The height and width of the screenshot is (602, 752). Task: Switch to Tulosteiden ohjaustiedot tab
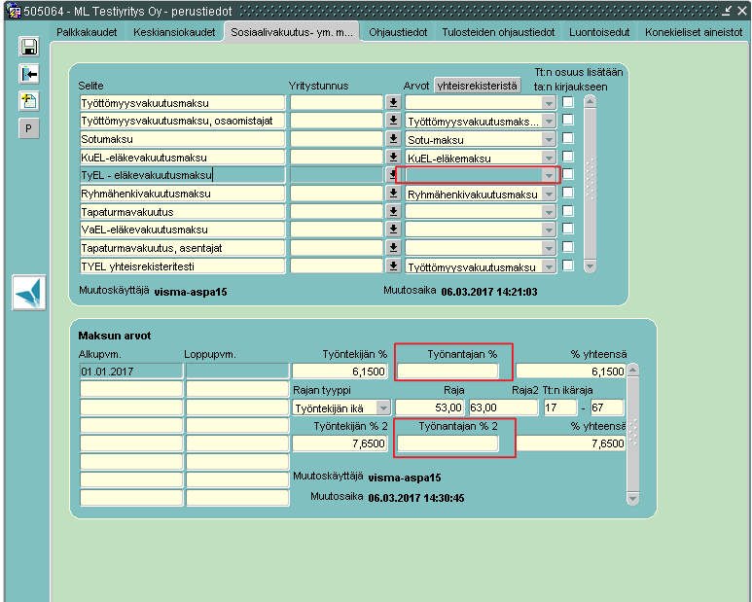498,32
